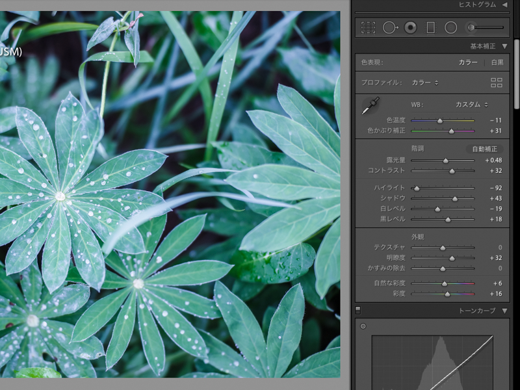520x390 pixels.
Task: Click the 色かぶり補正 value +31
Action: tap(496, 131)
